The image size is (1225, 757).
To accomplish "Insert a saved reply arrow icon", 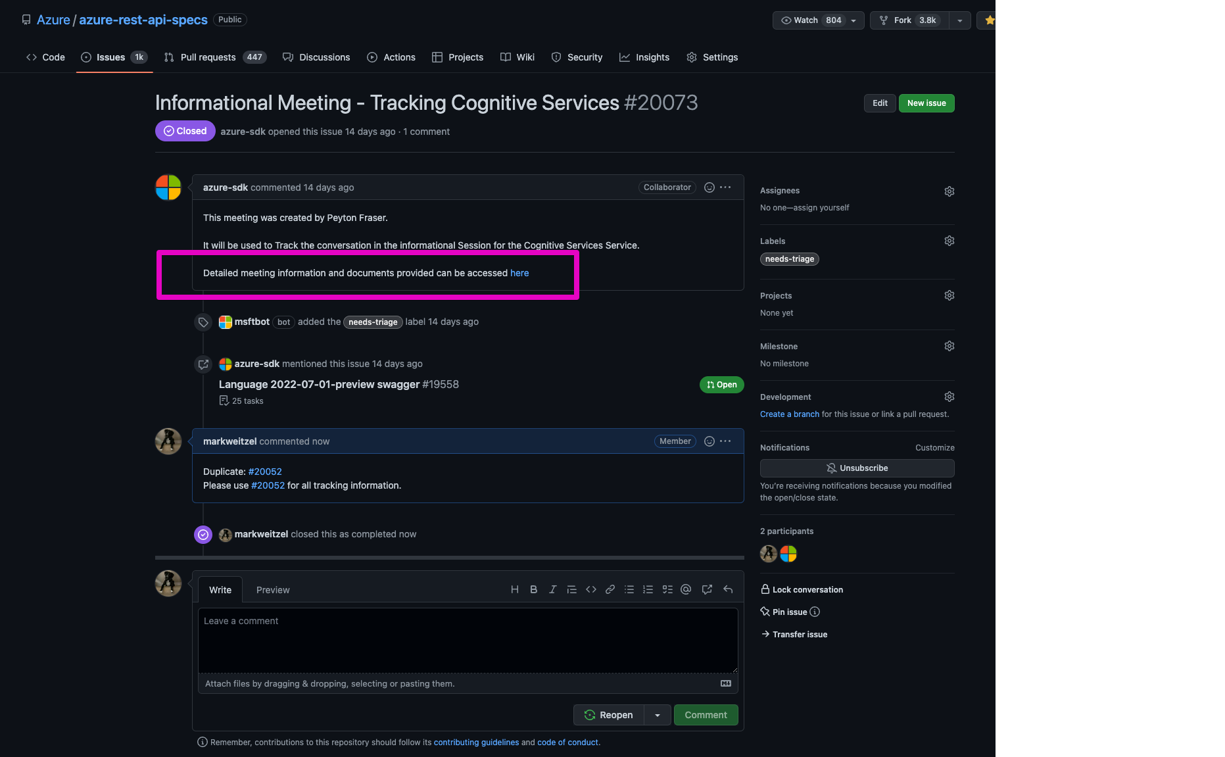I will (x=728, y=590).
